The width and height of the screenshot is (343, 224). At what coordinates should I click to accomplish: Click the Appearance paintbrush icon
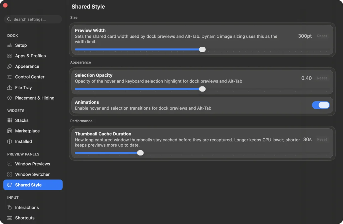tap(9, 66)
